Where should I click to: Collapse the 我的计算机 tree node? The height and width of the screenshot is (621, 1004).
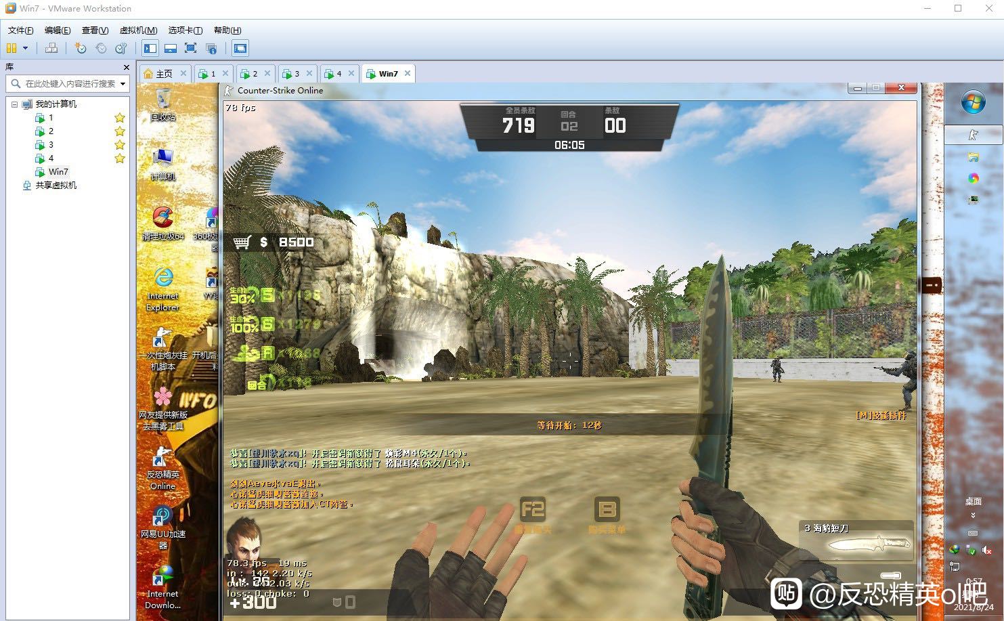[14, 104]
